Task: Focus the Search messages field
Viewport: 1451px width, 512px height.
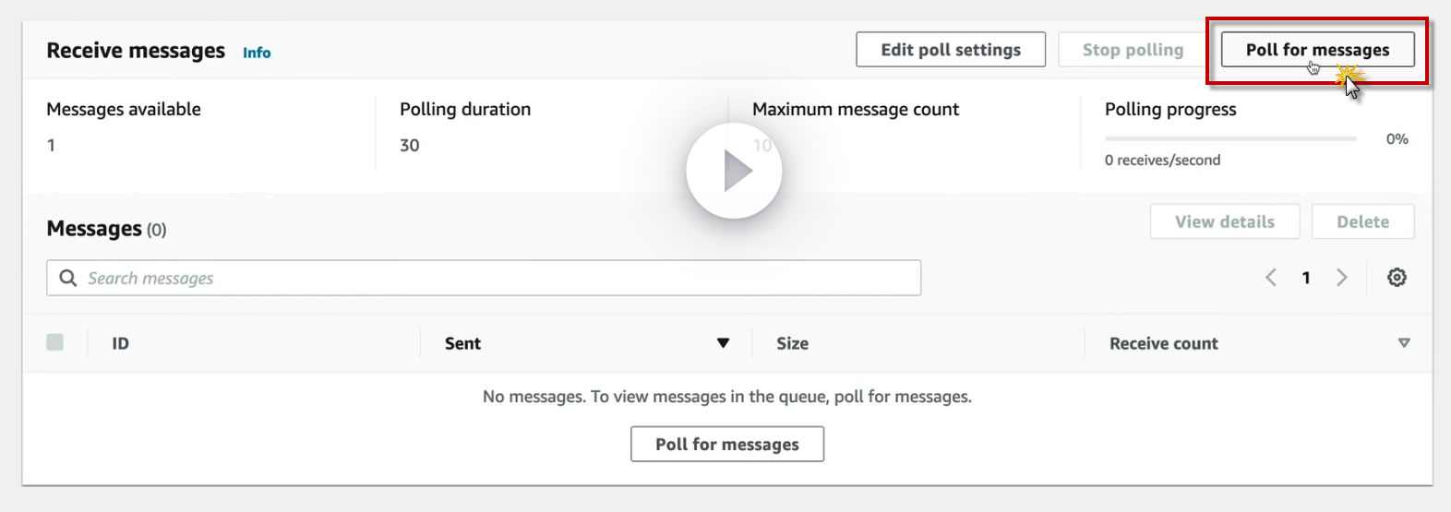Action: [x=498, y=278]
